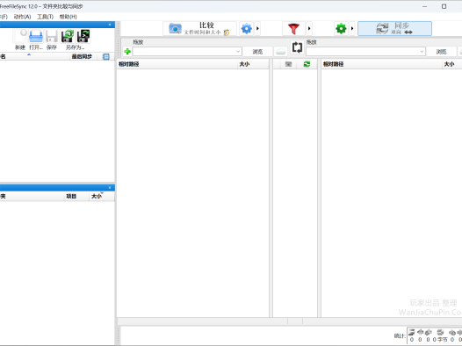The image size is (462, 346).
Task: Start synchronization with the 同步 button
Action: pyautogui.click(x=394, y=29)
